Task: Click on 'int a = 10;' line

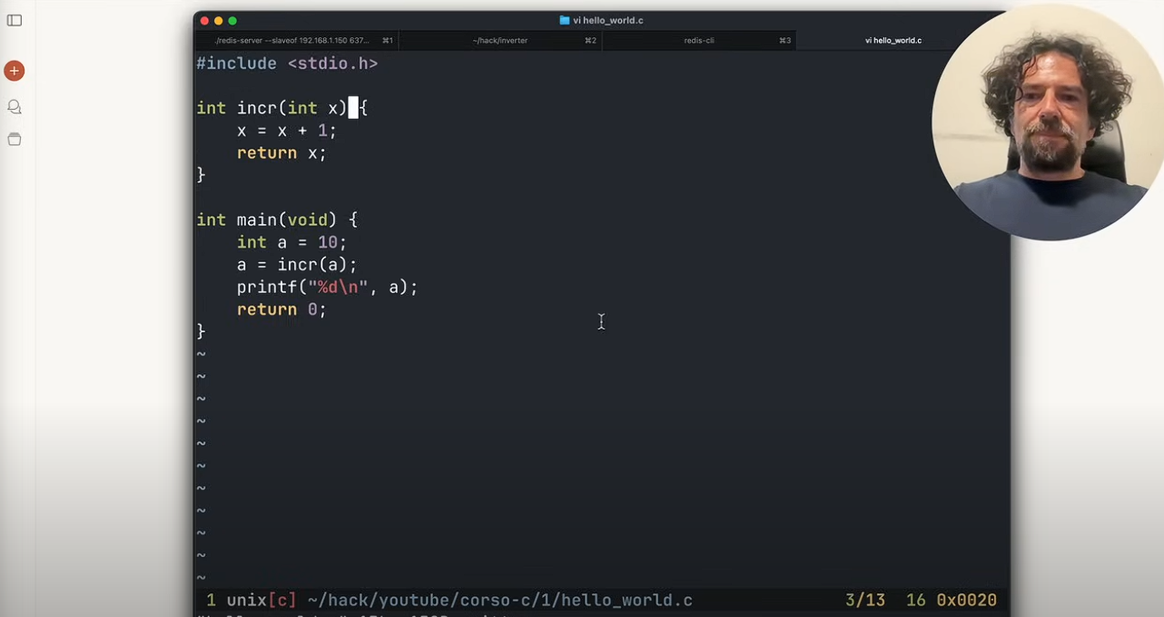Action: tap(291, 242)
